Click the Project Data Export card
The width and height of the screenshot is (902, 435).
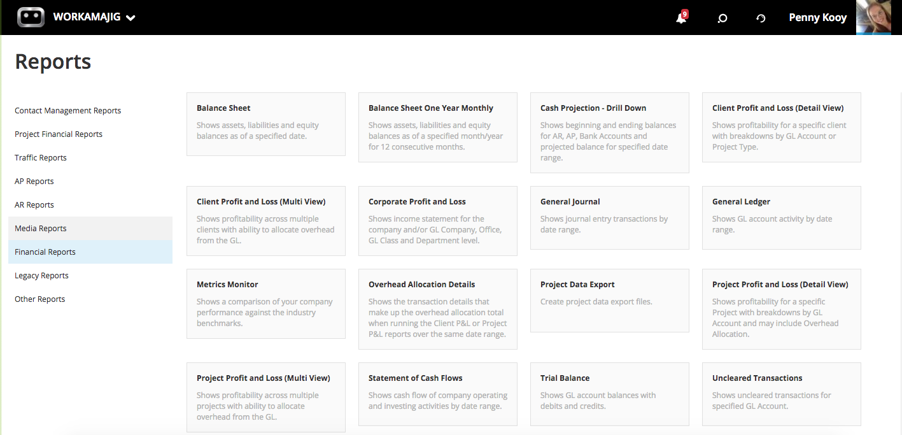click(609, 300)
